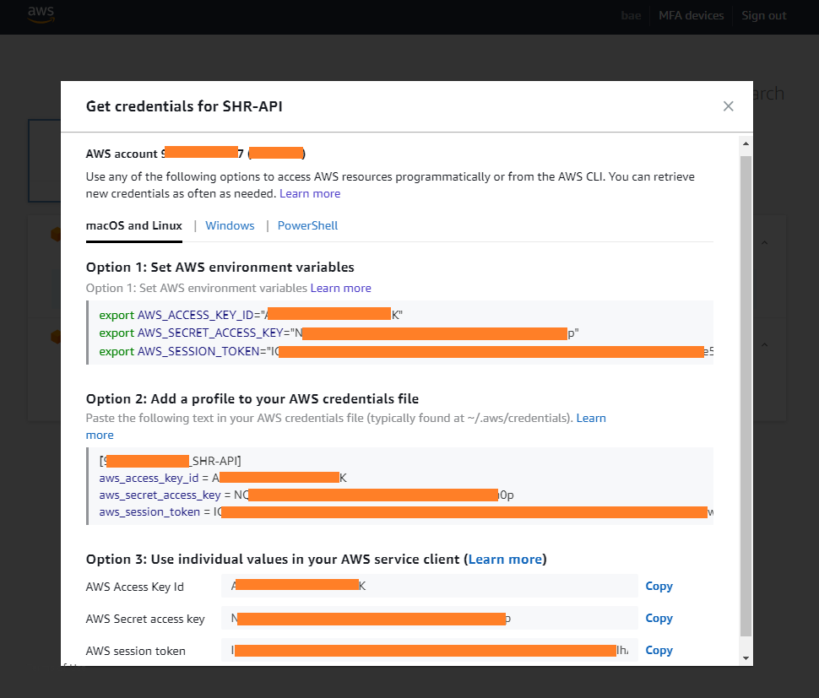Click the aws_session_token profile line
Image resolution: width=819 pixels, height=698 pixels.
click(406, 512)
